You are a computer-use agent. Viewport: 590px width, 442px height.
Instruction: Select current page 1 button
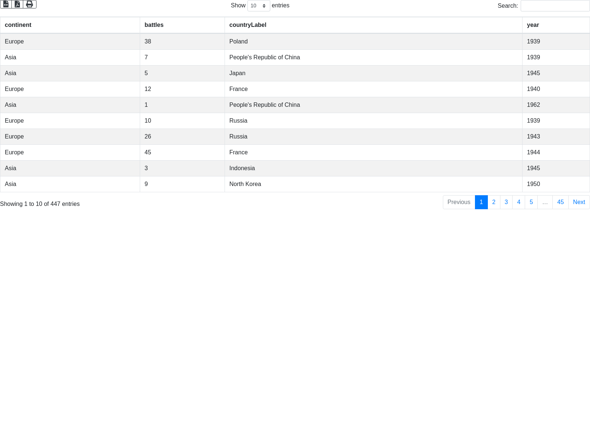click(x=481, y=202)
